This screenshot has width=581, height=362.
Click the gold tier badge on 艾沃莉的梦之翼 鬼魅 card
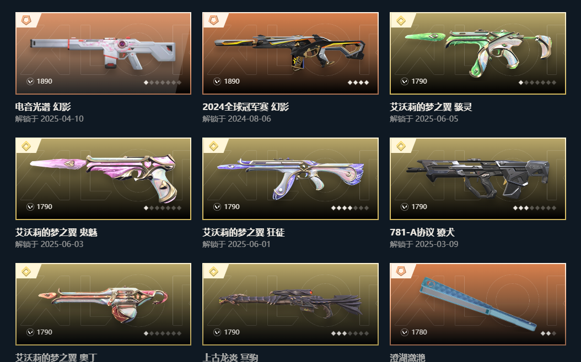(26, 146)
